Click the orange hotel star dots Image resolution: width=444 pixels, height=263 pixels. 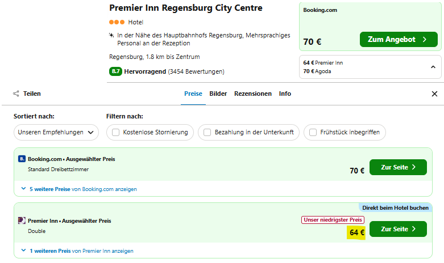point(117,22)
